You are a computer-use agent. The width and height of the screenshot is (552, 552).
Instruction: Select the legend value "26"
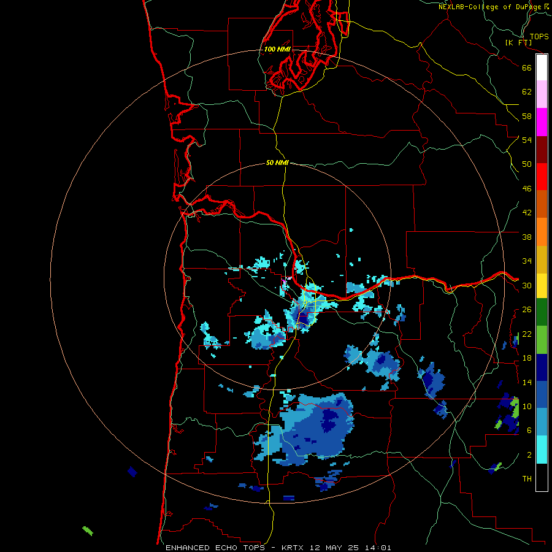coord(527,310)
